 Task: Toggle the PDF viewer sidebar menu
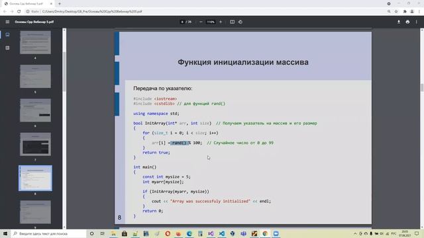[7, 22]
